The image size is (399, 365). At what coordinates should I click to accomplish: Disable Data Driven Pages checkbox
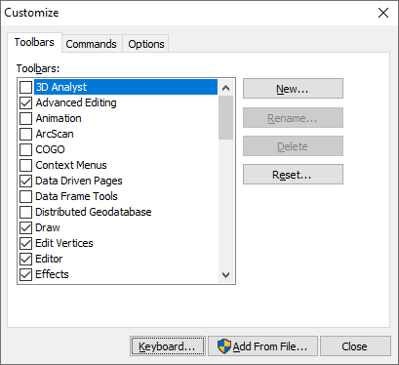tap(25, 181)
